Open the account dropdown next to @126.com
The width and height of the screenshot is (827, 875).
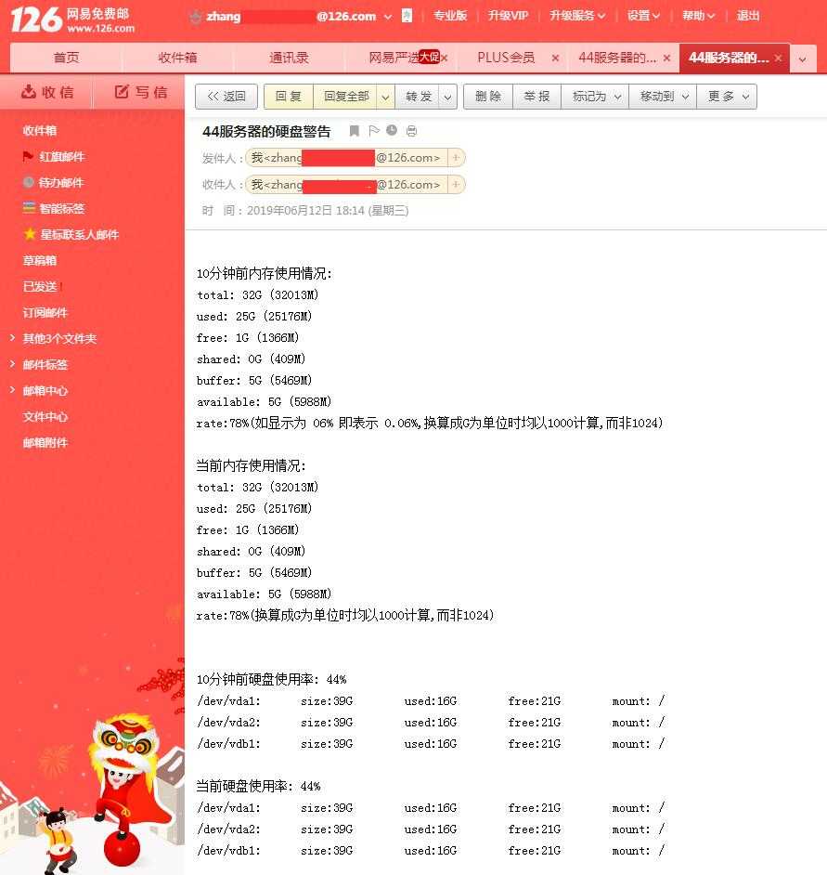tap(388, 17)
